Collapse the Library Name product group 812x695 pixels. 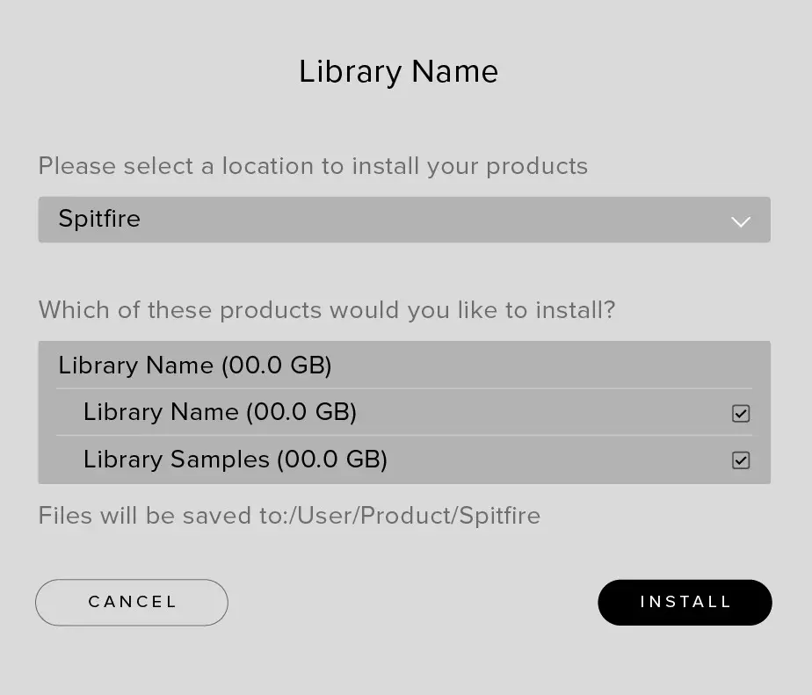(x=193, y=366)
